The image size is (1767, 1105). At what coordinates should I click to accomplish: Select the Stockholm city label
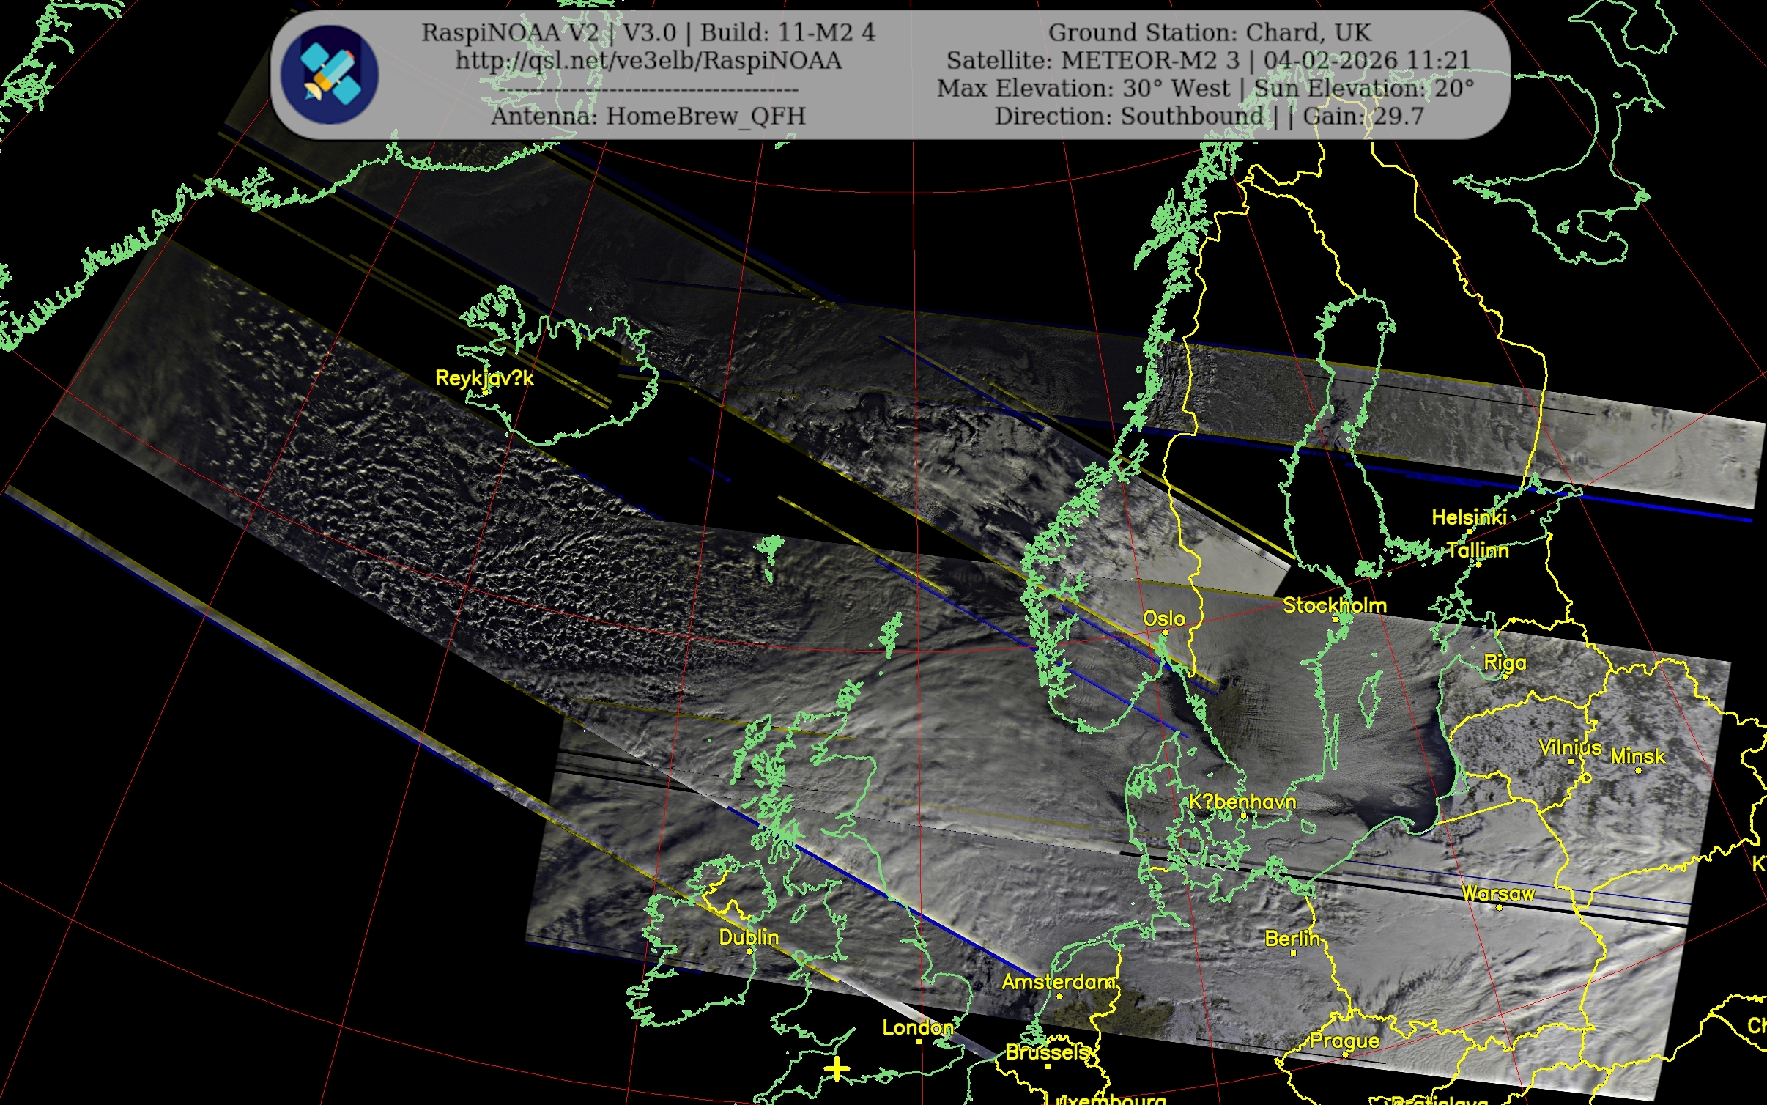1334,605
